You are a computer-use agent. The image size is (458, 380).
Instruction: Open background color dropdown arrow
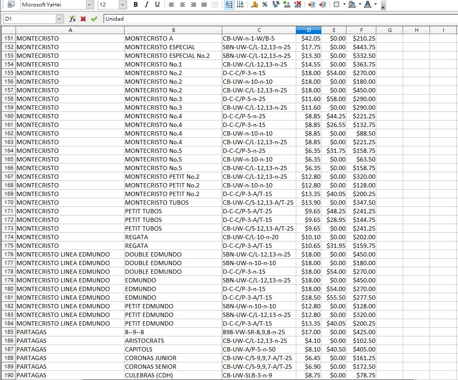click(360, 4)
